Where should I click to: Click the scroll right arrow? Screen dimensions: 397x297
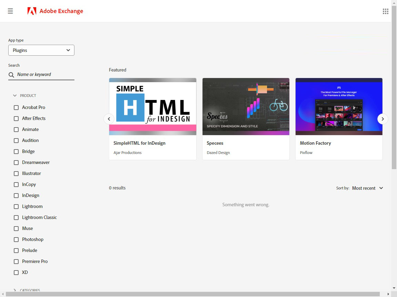(388, 294)
